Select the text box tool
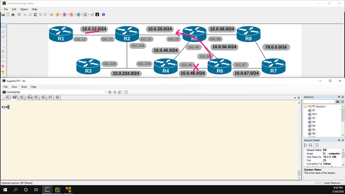 tap(3, 56)
